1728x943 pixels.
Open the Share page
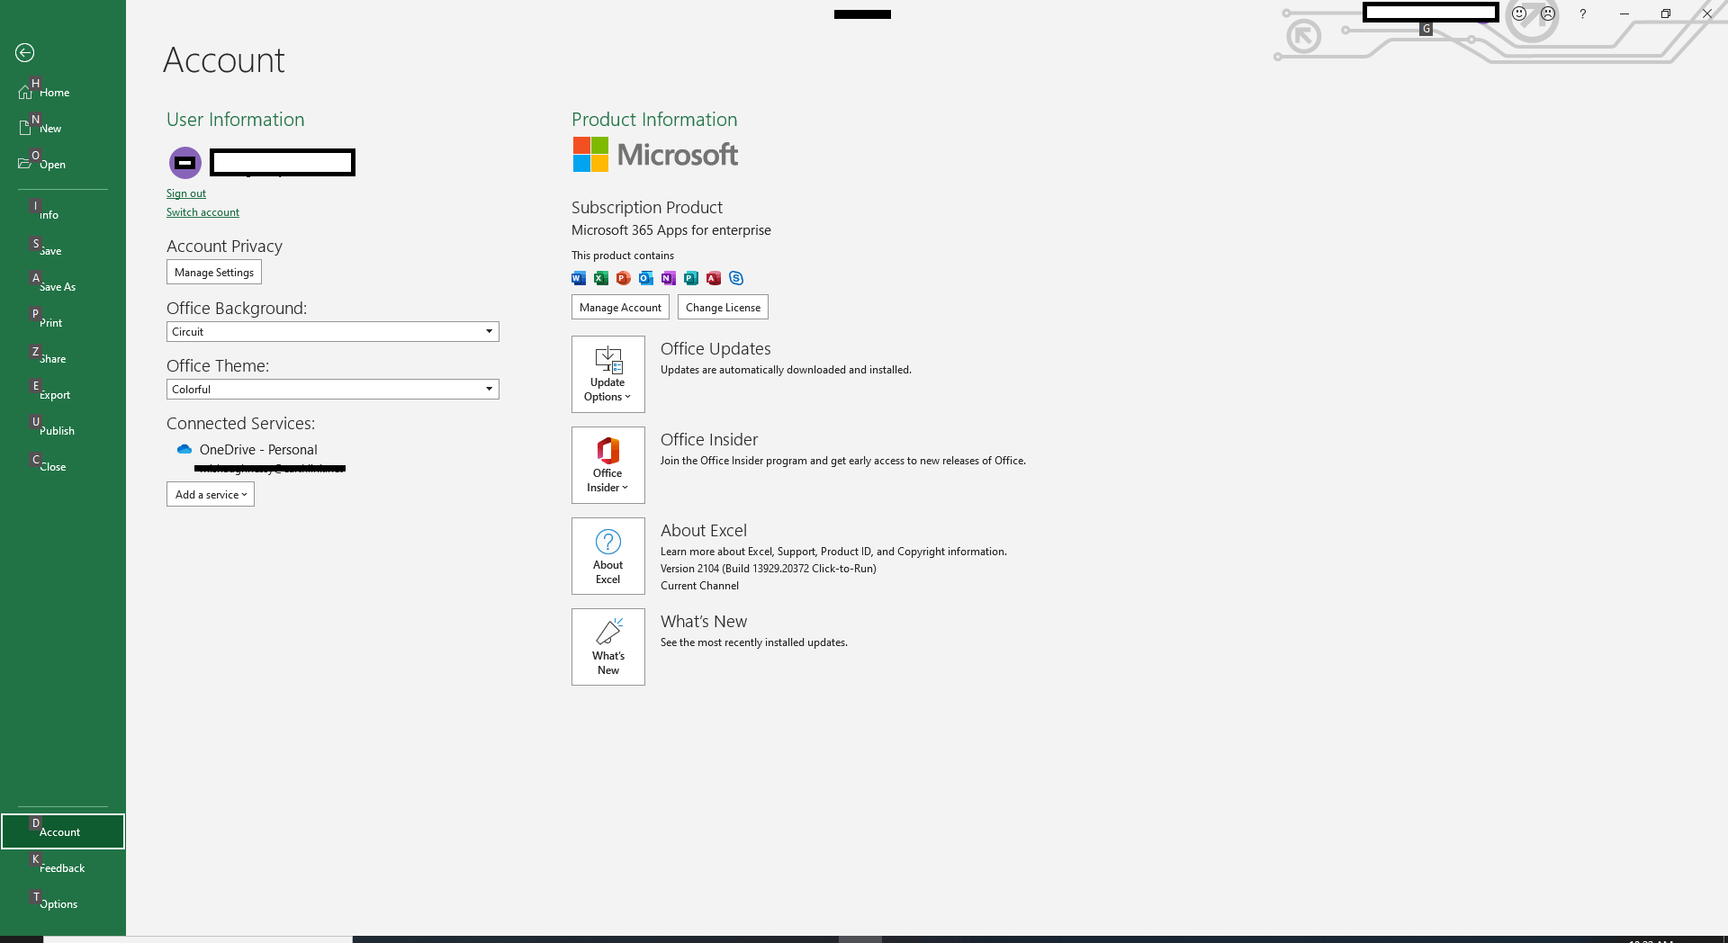coord(63,358)
